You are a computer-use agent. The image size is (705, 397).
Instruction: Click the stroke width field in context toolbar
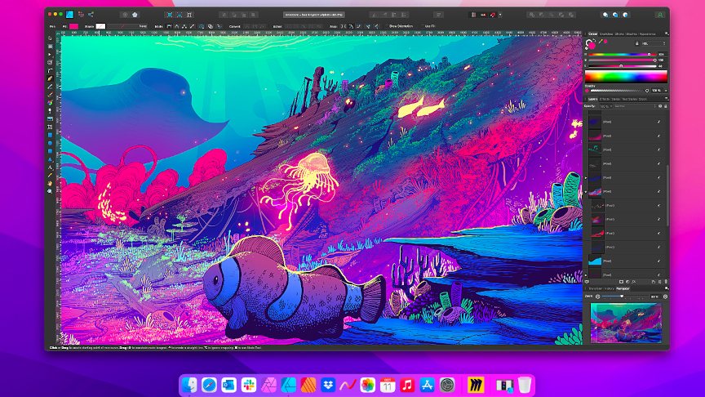click(126, 27)
